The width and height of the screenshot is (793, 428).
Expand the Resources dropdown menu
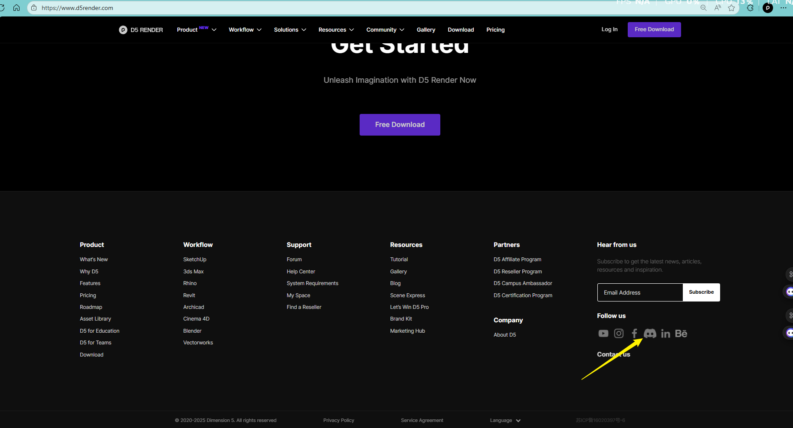(336, 30)
